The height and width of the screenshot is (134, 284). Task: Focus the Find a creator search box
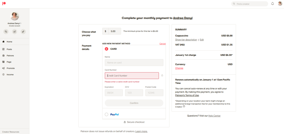click(250, 4)
